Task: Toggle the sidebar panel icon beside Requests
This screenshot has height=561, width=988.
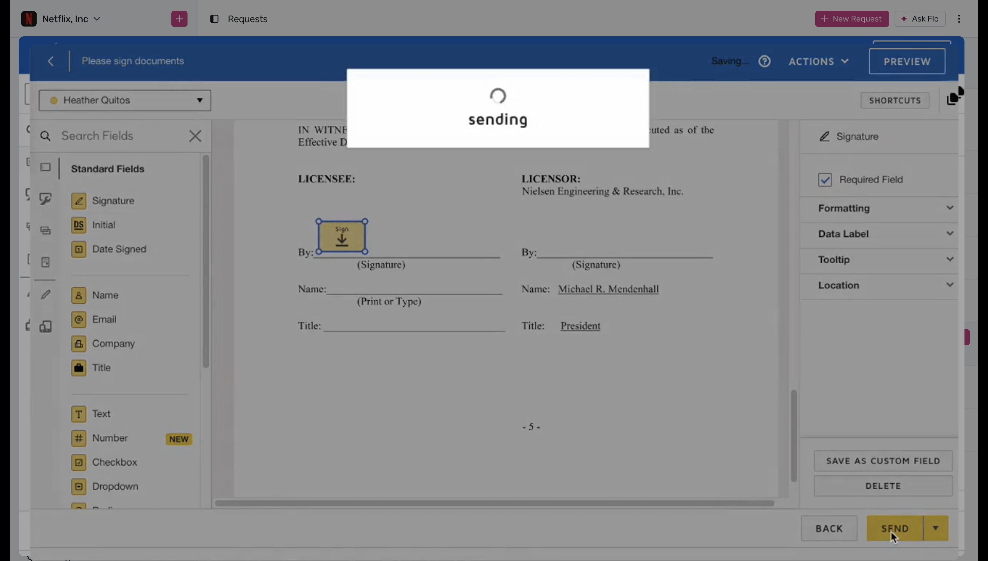Action: click(x=214, y=19)
